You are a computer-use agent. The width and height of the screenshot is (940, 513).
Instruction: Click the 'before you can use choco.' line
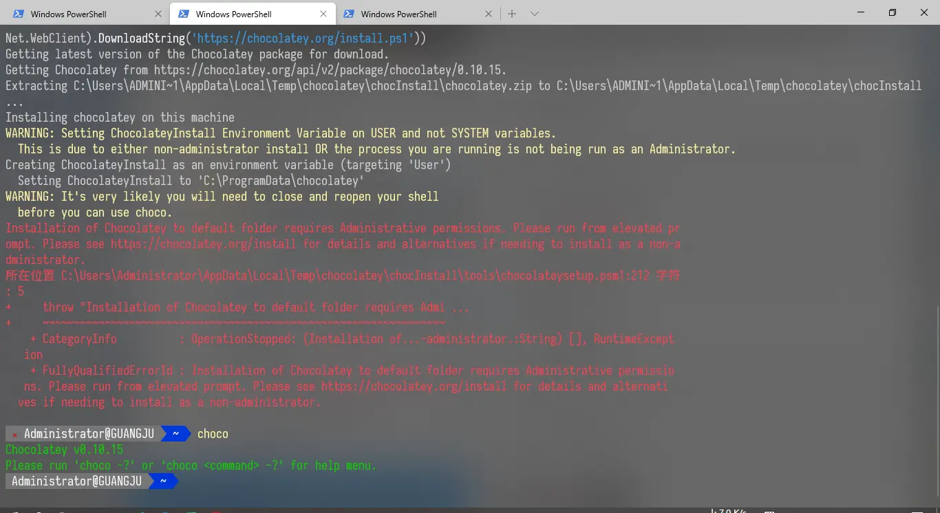95,212
